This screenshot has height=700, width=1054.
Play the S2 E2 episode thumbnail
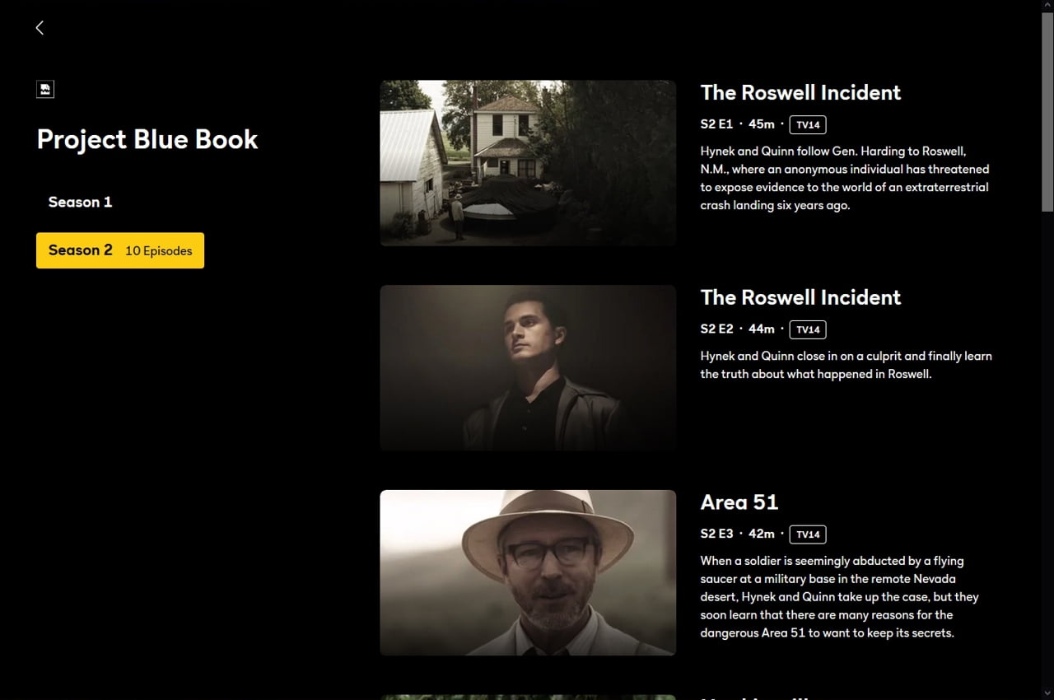528,368
